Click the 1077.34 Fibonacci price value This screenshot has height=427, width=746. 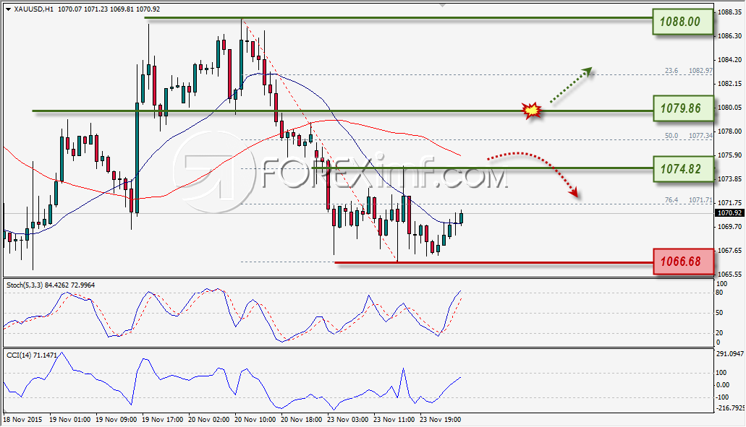(x=701, y=135)
